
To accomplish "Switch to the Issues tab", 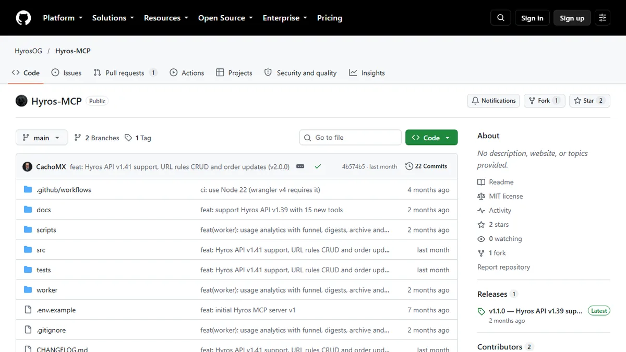I will tap(66, 73).
